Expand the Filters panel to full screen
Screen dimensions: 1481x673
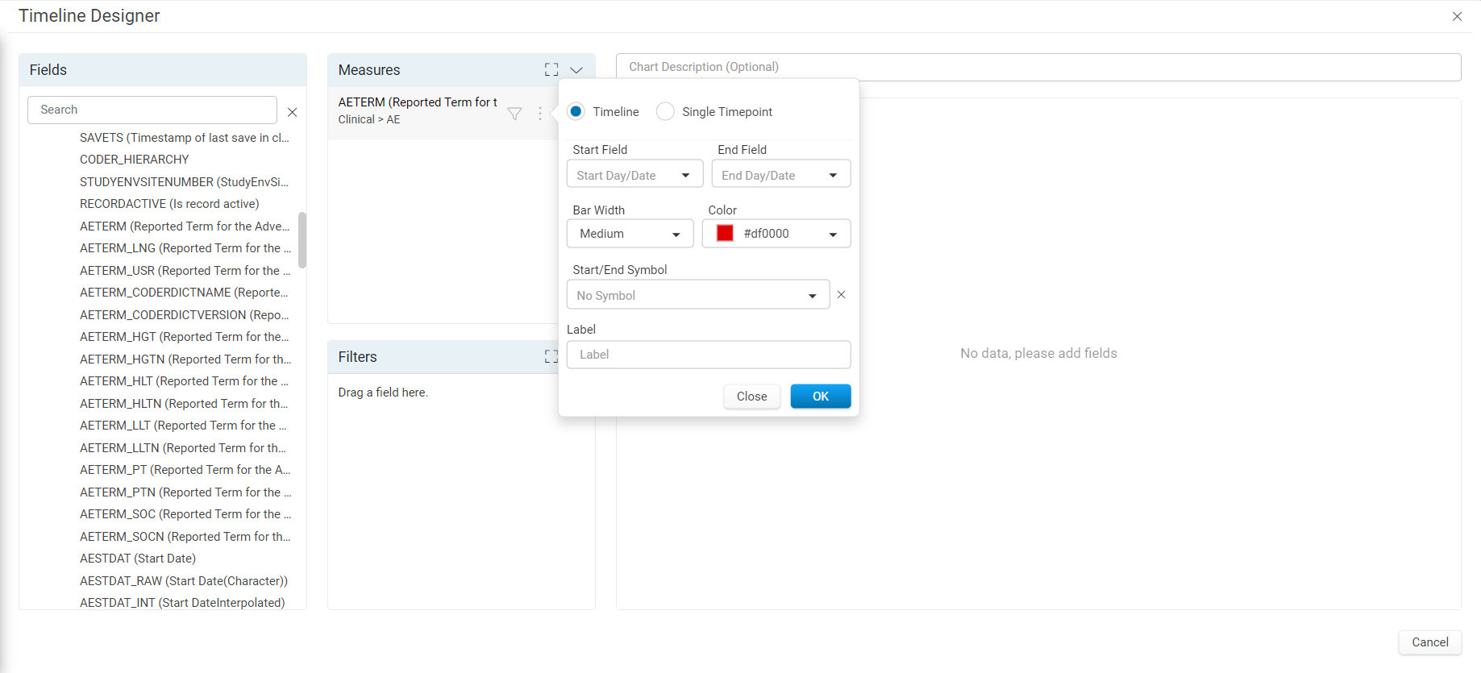tap(551, 356)
